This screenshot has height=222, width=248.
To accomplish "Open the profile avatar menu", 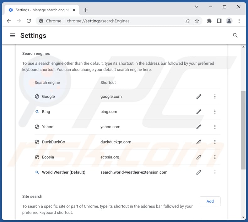I will [x=229, y=21].
